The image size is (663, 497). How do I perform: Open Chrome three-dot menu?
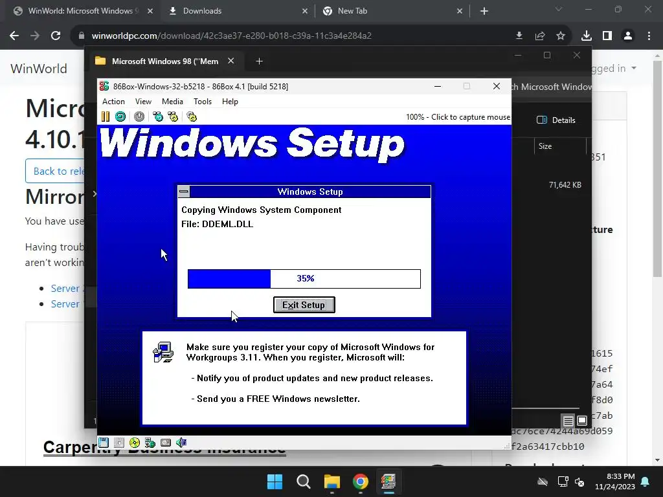click(649, 36)
